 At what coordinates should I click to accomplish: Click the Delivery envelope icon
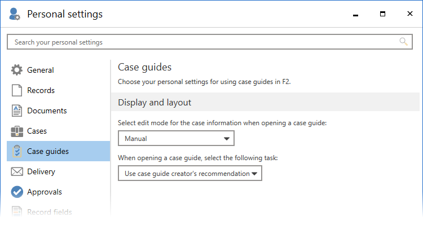17,172
